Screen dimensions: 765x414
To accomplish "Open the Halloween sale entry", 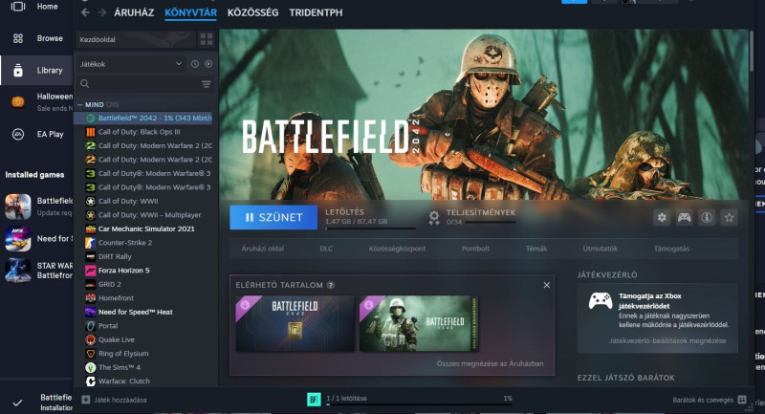I will tap(36, 102).
